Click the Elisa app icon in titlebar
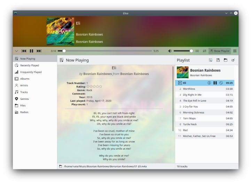251x184 pixels. (16, 13)
